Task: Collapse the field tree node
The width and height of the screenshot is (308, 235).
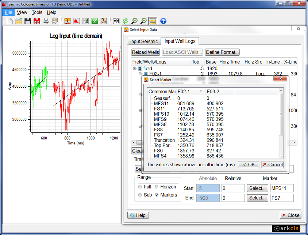Action: pos(134,68)
